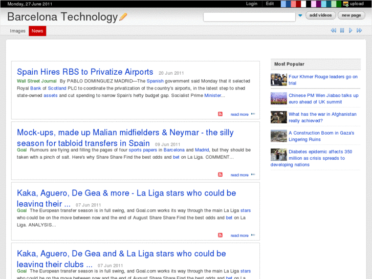
Task: Click the upload text link
Action: [357, 4]
